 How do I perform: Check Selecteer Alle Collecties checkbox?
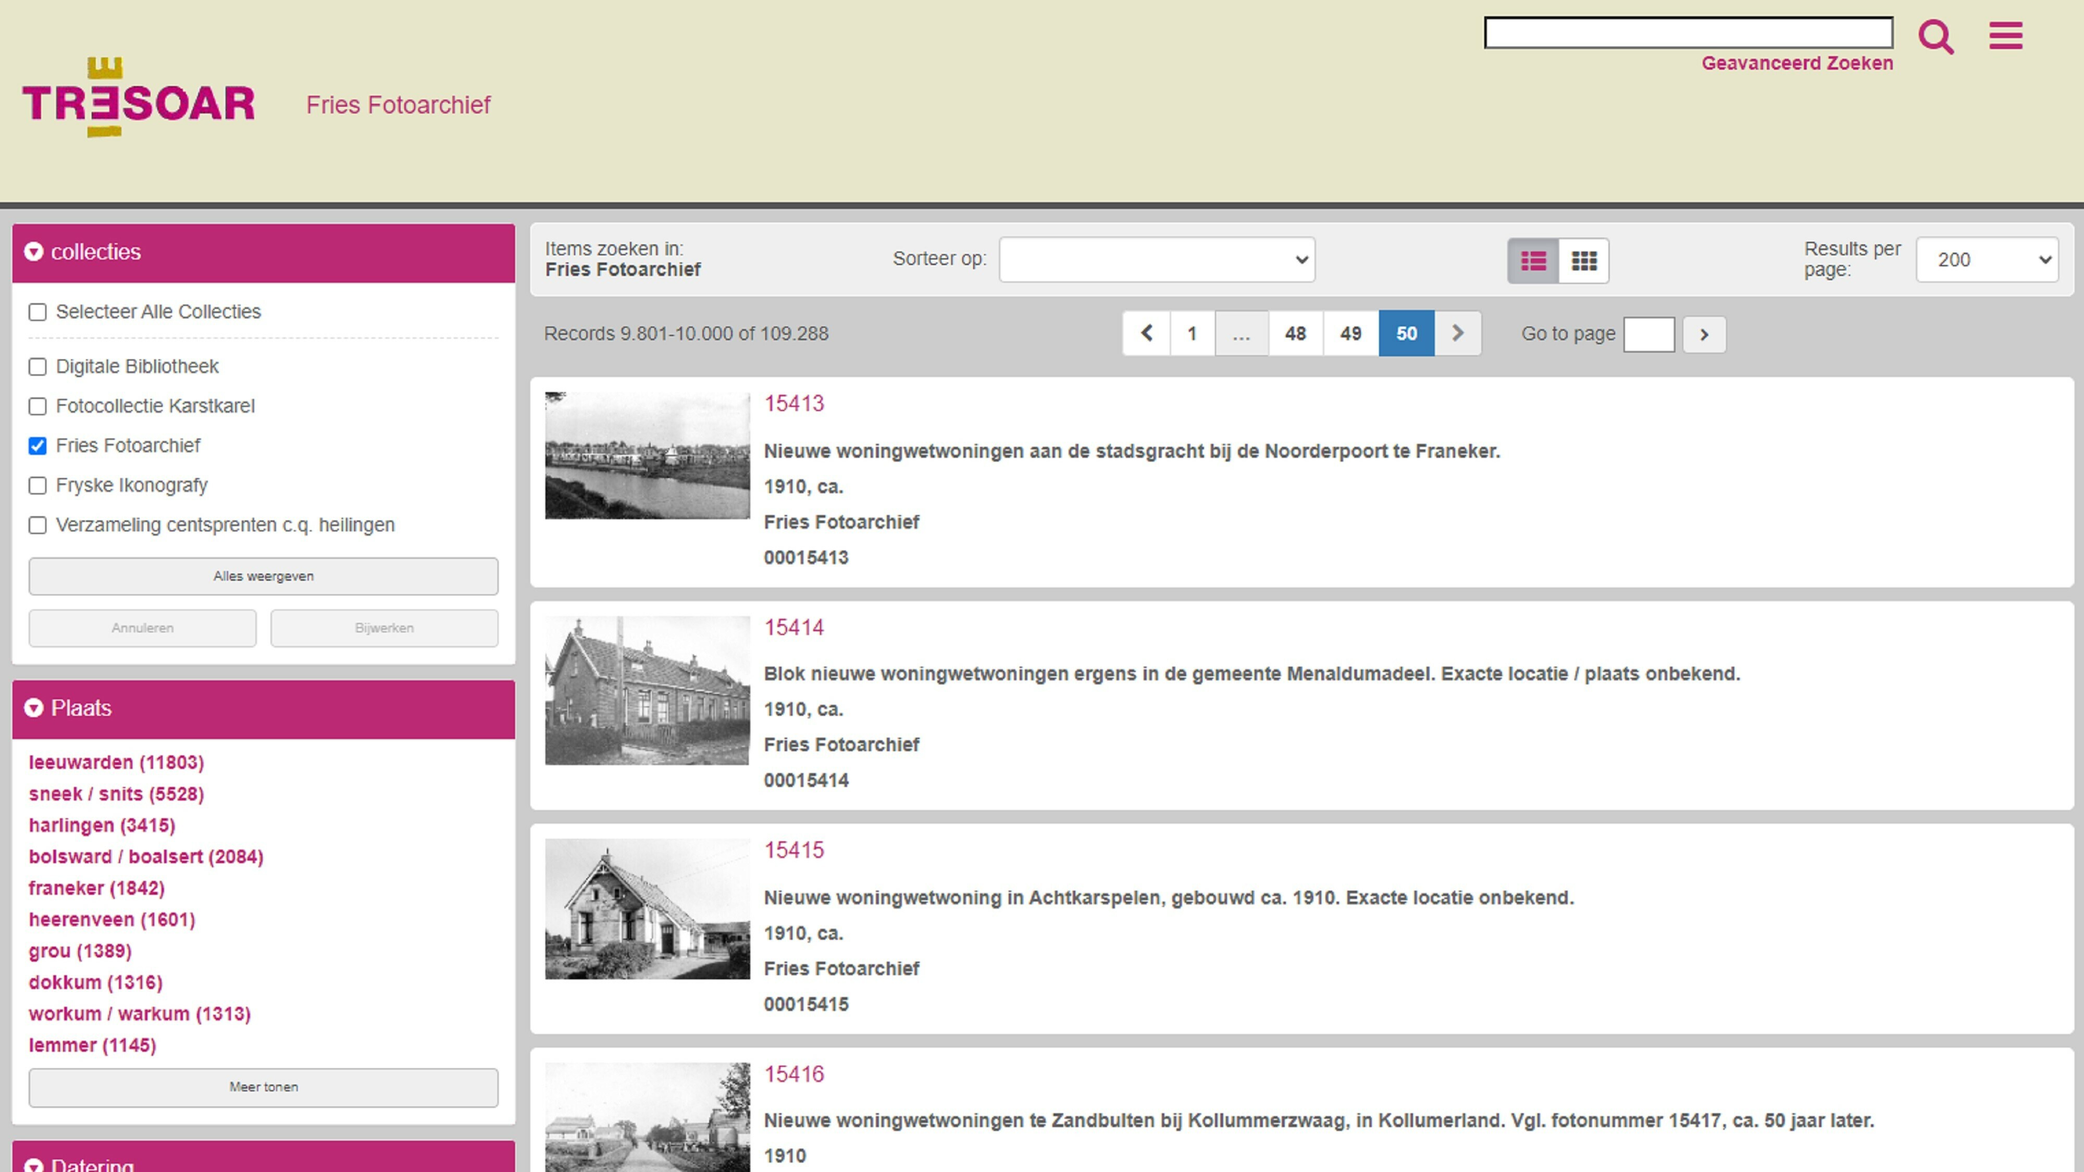(38, 312)
